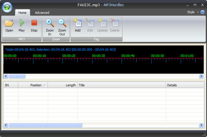Expand the Style dropdown arrow

198,12
